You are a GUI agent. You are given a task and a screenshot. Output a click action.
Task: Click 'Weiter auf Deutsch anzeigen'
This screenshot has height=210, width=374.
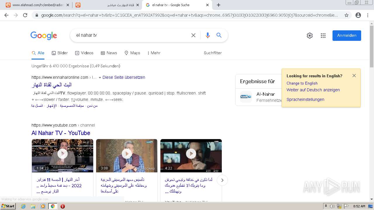[313, 90]
